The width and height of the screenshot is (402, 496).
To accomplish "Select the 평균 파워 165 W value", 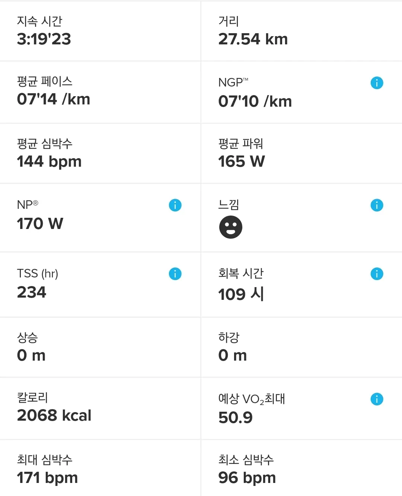I will pyautogui.click(x=242, y=162).
